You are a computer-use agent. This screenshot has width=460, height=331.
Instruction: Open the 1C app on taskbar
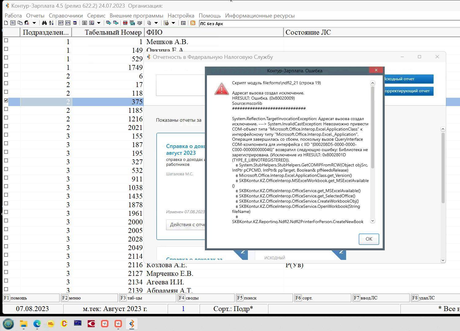tap(51, 324)
